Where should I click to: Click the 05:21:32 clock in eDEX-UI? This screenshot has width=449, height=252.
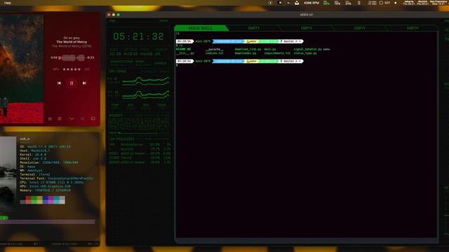point(139,36)
